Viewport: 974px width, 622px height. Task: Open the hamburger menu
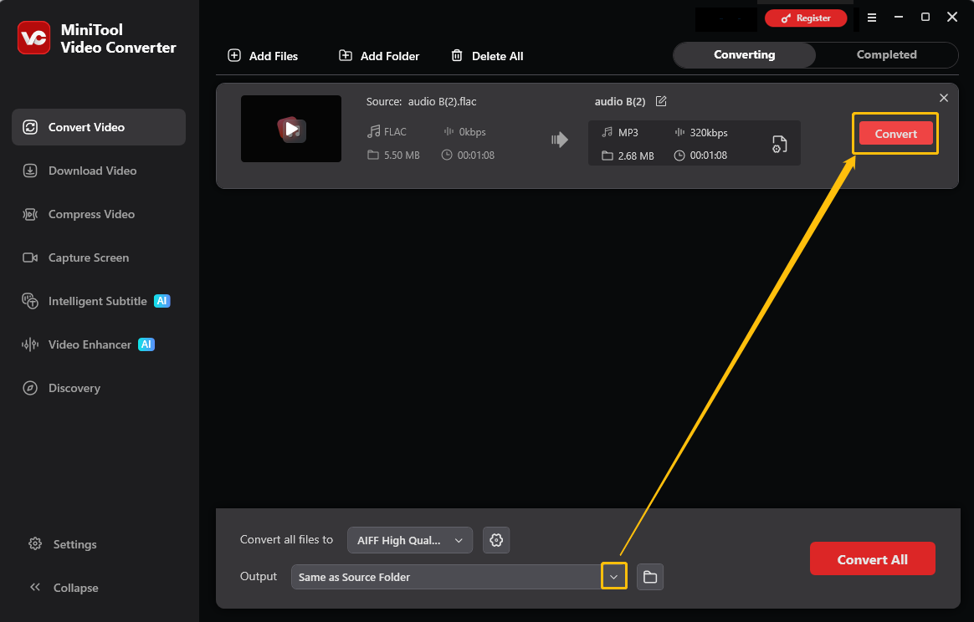(872, 18)
